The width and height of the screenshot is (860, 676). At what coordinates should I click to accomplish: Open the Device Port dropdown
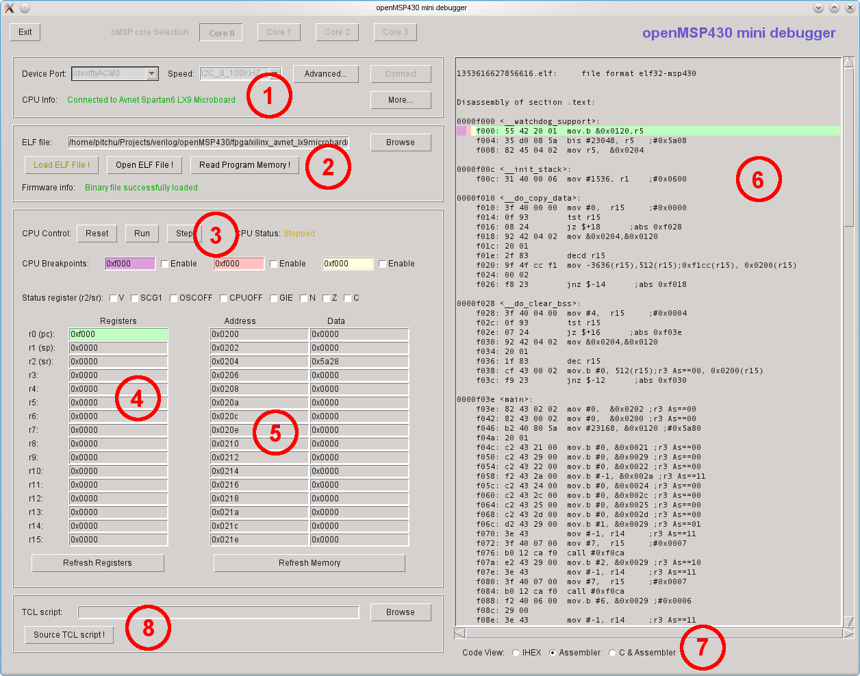(152, 73)
